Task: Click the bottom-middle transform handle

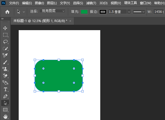Action: point(59,91)
